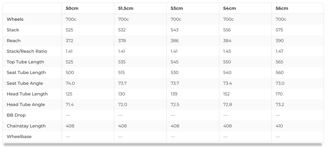This screenshot has height=148, width=328.
Task: Select the Stack/Reach Ratio row label
Action: [x=27, y=51]
